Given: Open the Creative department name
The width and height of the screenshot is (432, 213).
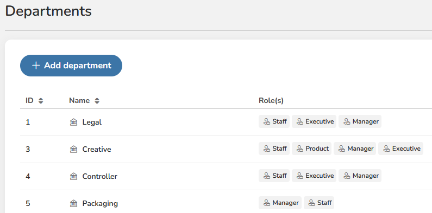Looking at the screenshot, I should pyautogui.click(x=97, y=149).
